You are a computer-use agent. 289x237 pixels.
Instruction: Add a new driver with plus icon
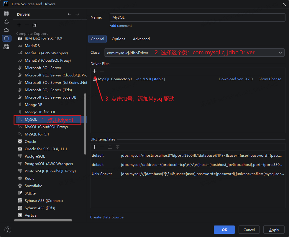(19, 25)
